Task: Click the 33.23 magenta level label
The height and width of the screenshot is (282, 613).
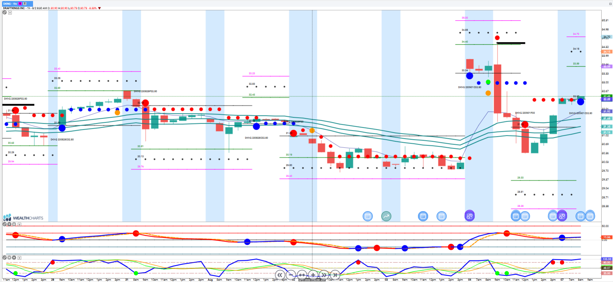Action: point(252,73)
